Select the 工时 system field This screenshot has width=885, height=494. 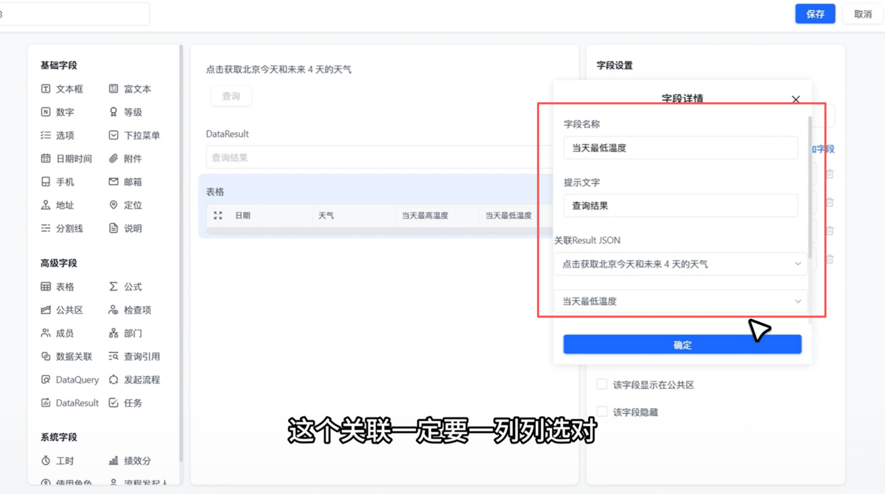click(57, 460)
